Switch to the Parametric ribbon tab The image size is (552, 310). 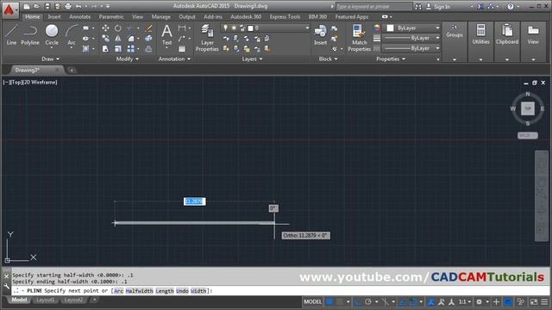tap(111, 17)
